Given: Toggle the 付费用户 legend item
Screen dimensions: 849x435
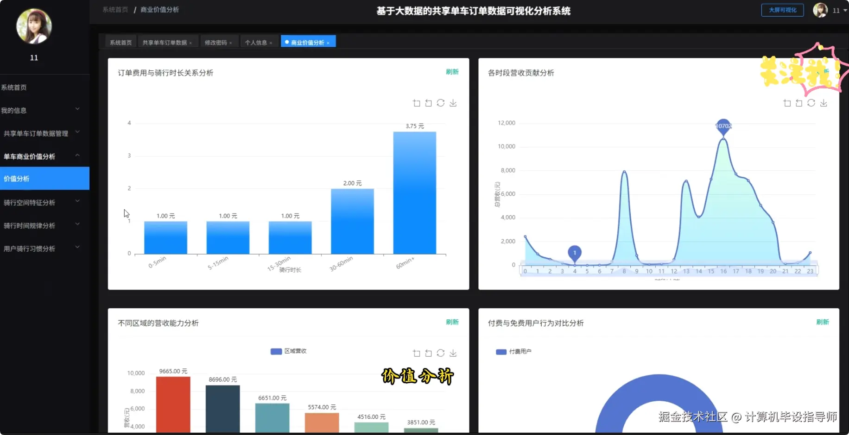Looking at the screenshot, I should (513, 352).
